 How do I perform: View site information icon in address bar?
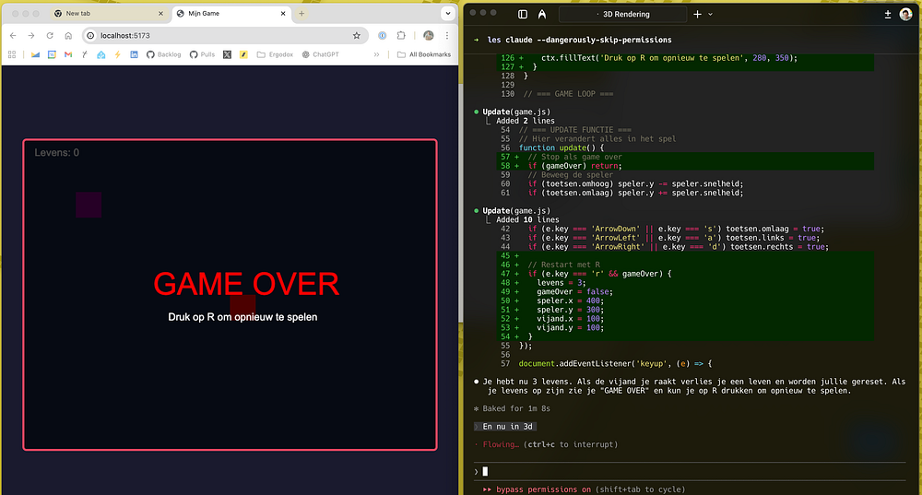pos(90,36)
